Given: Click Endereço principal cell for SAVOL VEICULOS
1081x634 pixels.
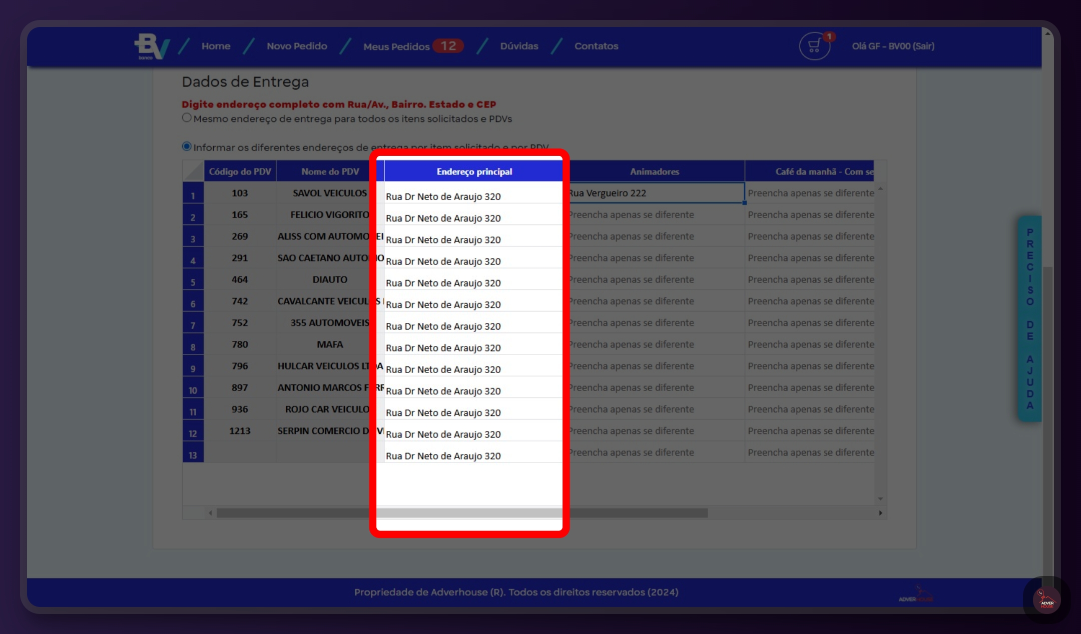Looking at the screenshot, I should pyautogui.click(x=473, y=193).
